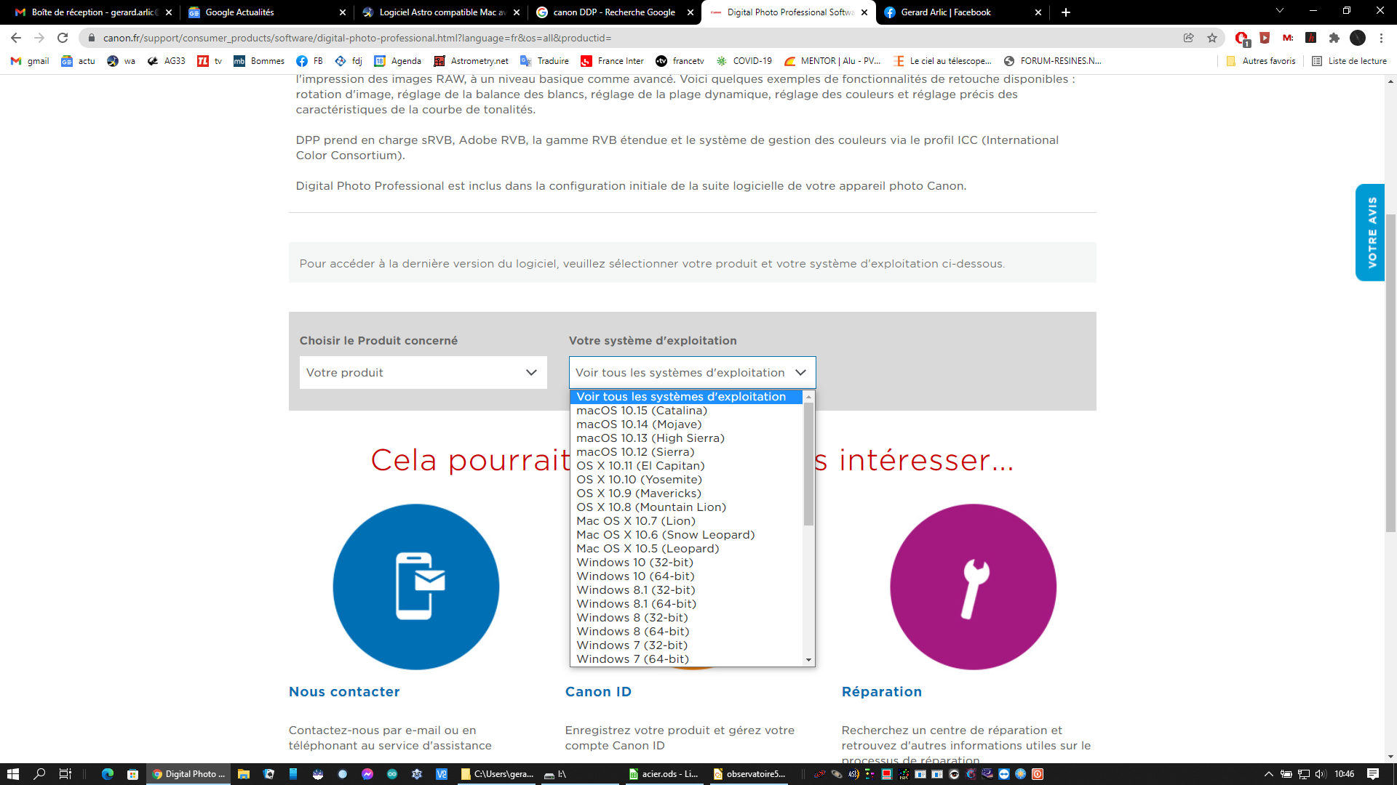Choose Windows 10 (64-bit) from list
This screenshot has width=1397, height=785.
634,576
